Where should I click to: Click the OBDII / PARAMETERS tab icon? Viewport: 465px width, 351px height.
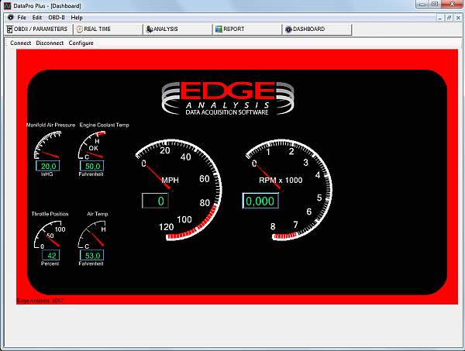10,29
